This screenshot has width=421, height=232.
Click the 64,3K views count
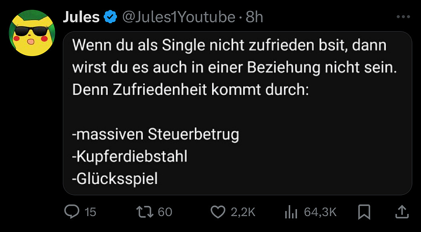click(320, 212)
